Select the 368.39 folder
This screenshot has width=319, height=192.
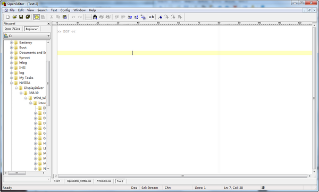click(33, 93)
